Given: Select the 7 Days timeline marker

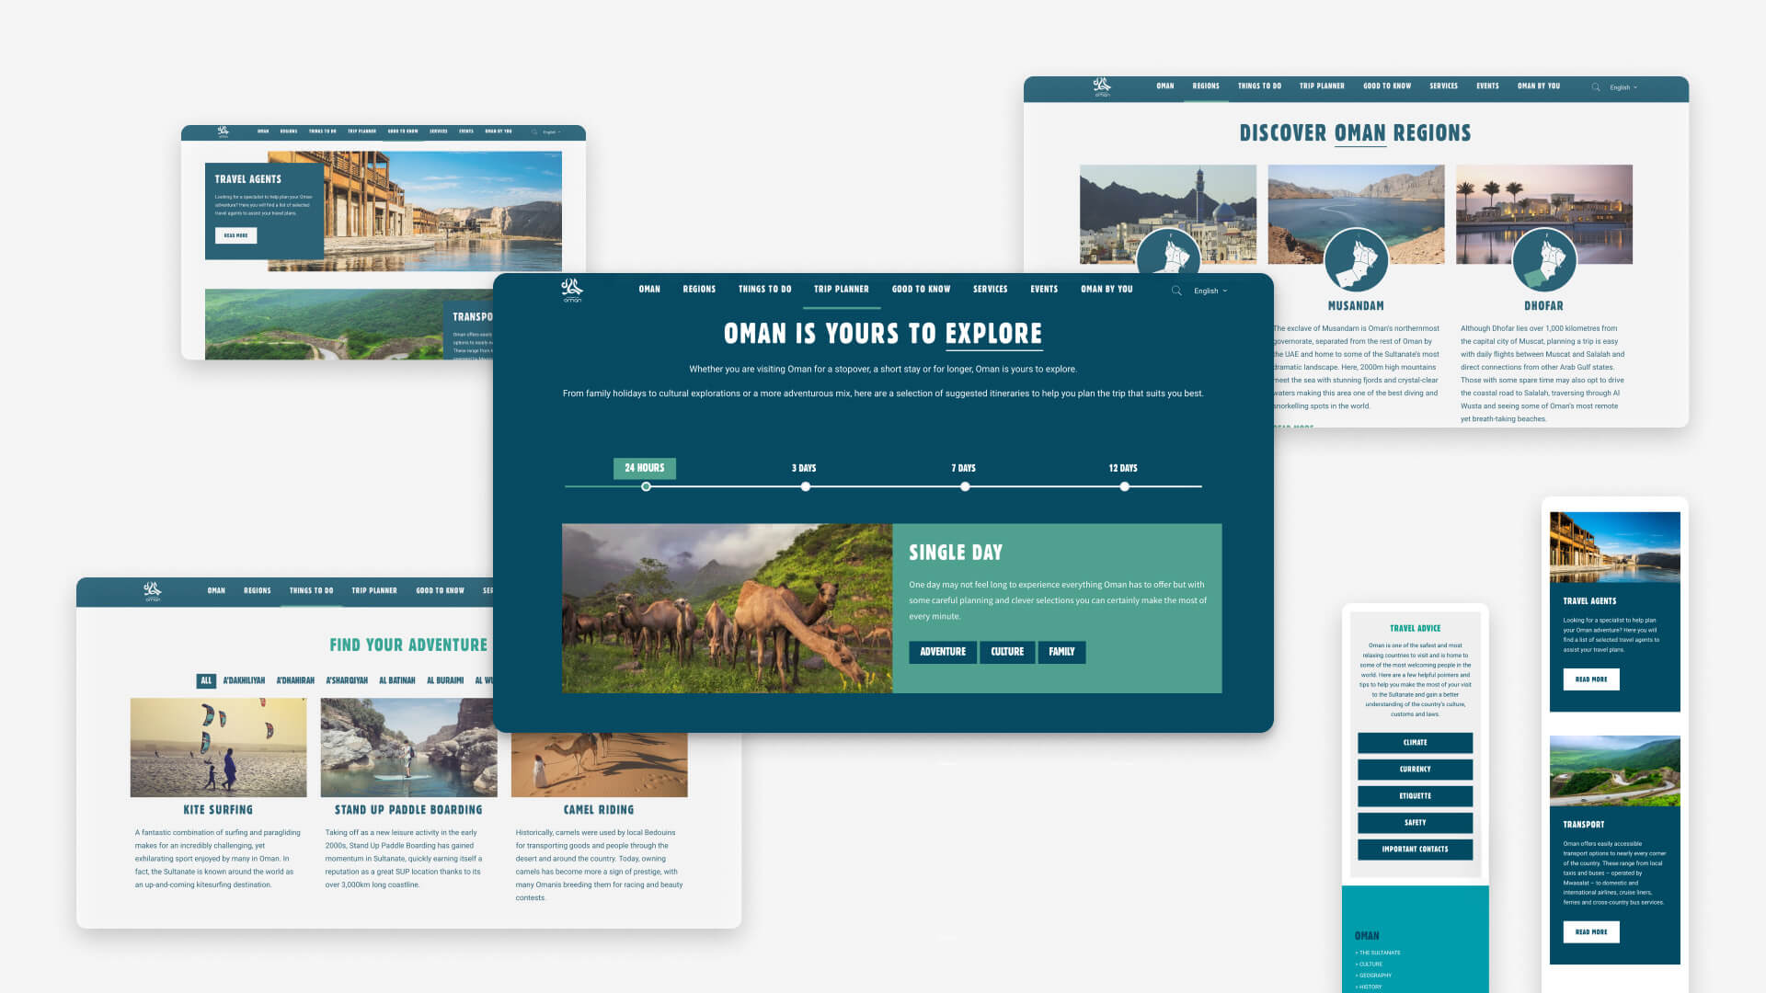Looking at the screenshot, I should click(964, 486).
